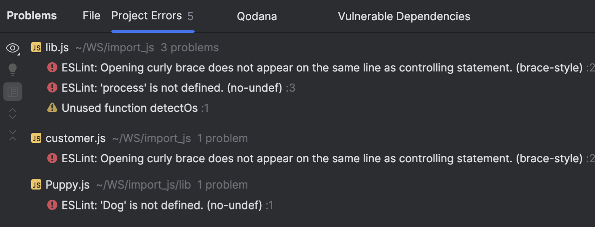This screenshot has width=595, height=227.
Task: Click error icon beside 'Dog' is not defined
Action: [52, 205]
